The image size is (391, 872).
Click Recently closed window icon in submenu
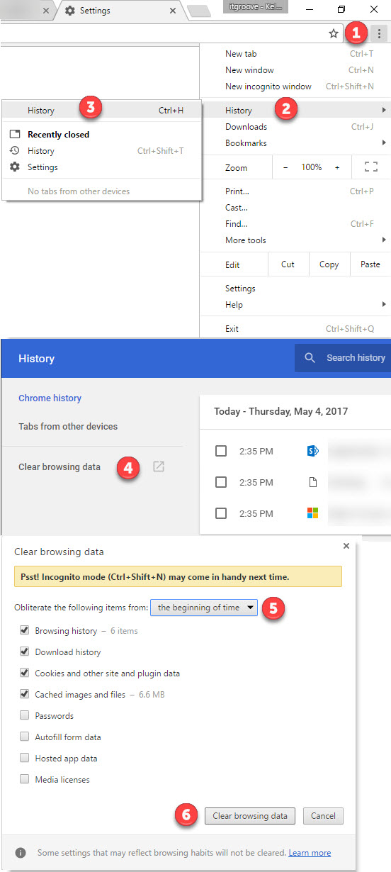click(x=15, y=135)
